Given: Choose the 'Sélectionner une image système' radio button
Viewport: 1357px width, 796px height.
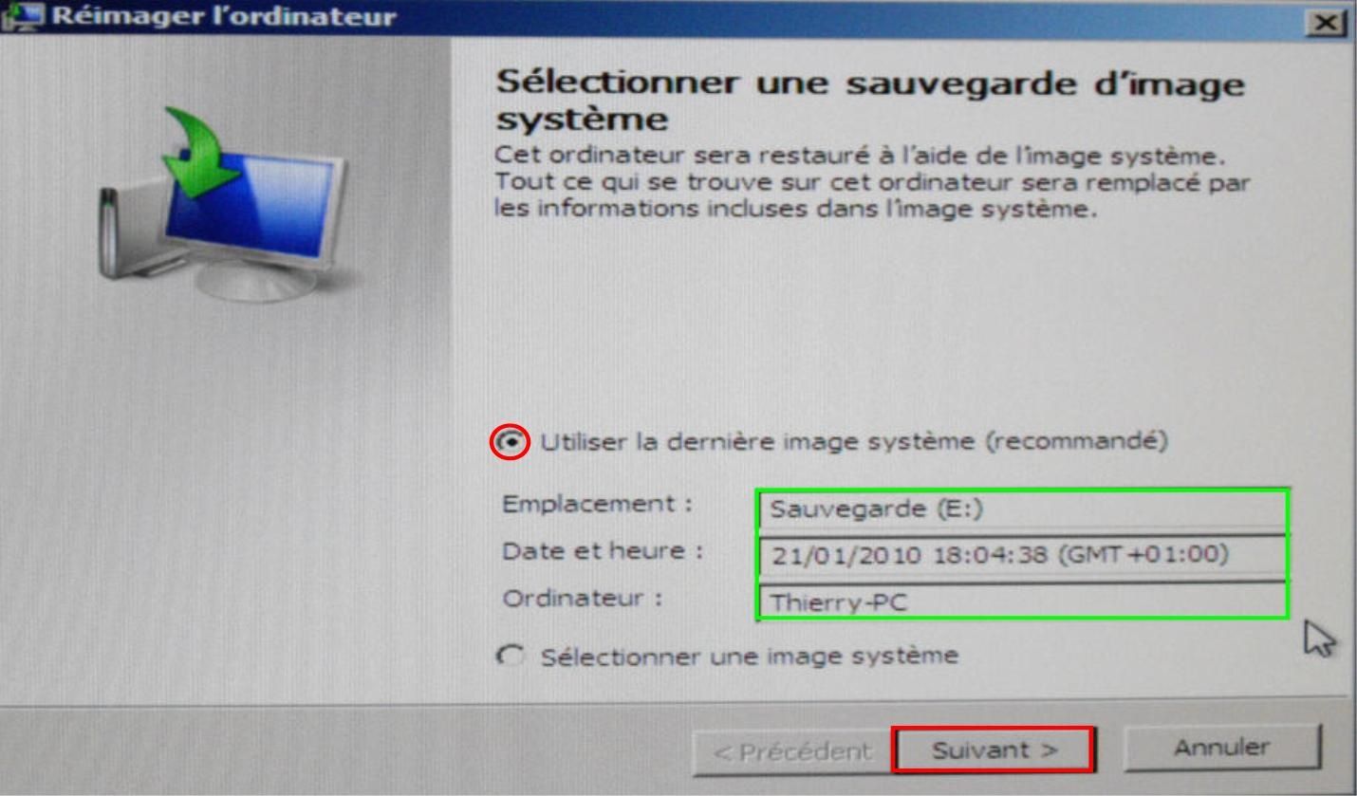Looking at the screenshot, I should point(511,657).
